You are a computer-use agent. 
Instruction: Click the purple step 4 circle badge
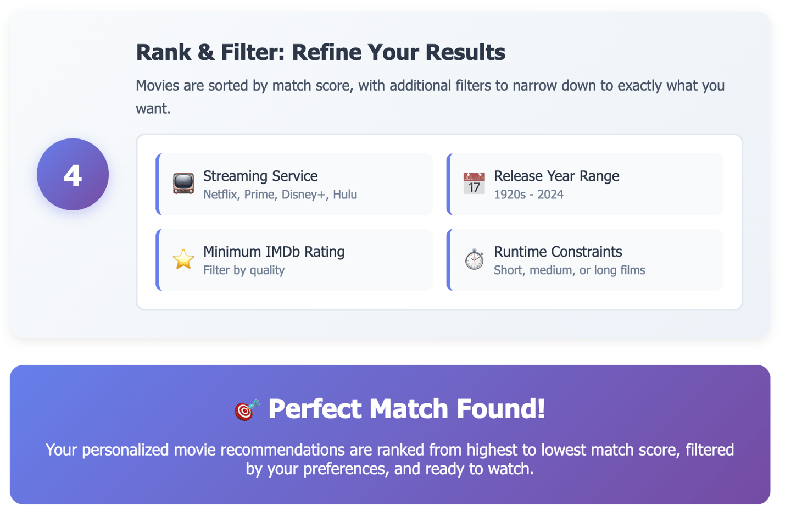(73, 174)
